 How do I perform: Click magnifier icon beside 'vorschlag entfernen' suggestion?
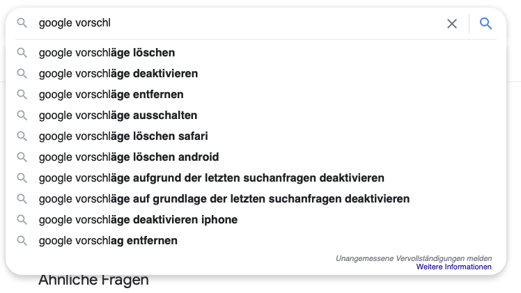[x=22, y=241]
